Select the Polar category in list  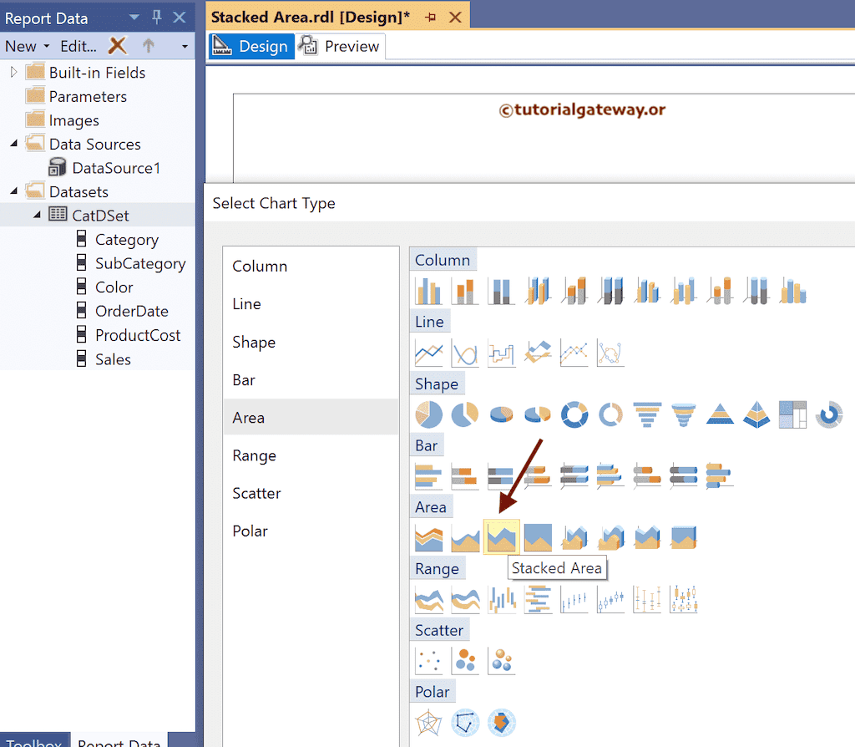[311, 531]
